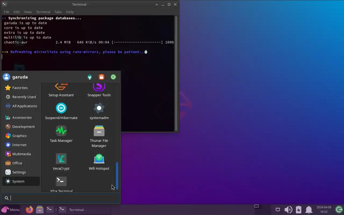The height and width of the screenshot is (215, 344).
Task: Select the Settings category
Action: click(21, 172)
